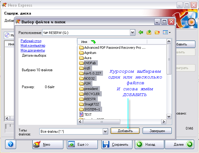The image size is (199, 153).
Task: Select the Snagit722 folder
Action: (90, 104)
